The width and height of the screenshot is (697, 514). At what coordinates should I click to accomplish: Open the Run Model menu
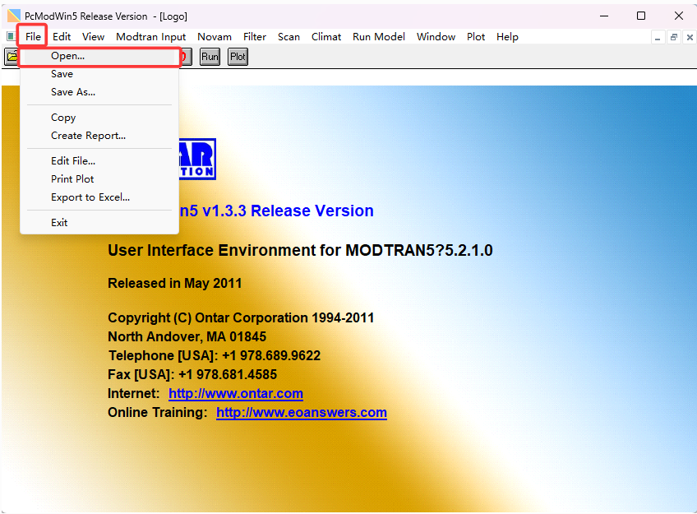point(378,37)
